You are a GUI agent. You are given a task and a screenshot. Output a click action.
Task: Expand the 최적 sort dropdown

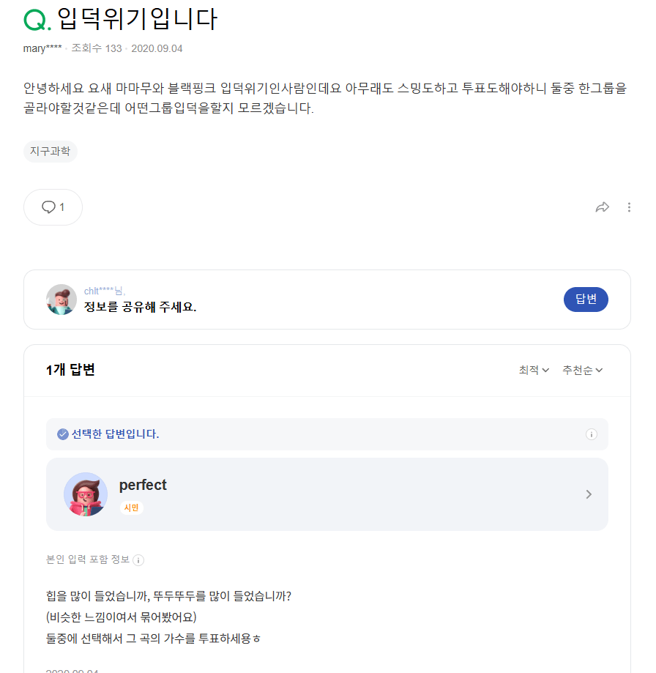pos(534,370)
